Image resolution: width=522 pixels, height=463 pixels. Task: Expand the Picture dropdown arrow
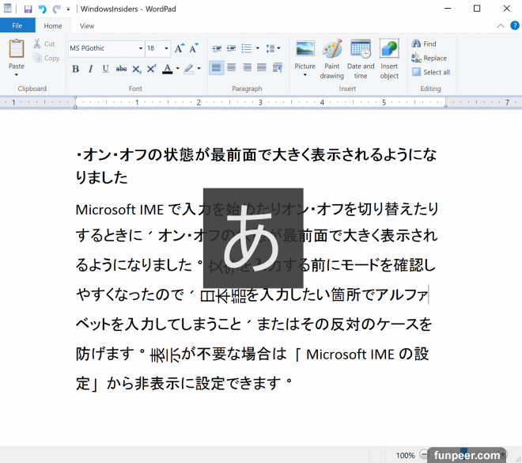(304, 76)
